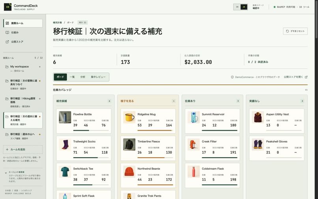318x199 pixels.
Task: Click the 補充計画 breadcrumb
Action: point(57,23)
